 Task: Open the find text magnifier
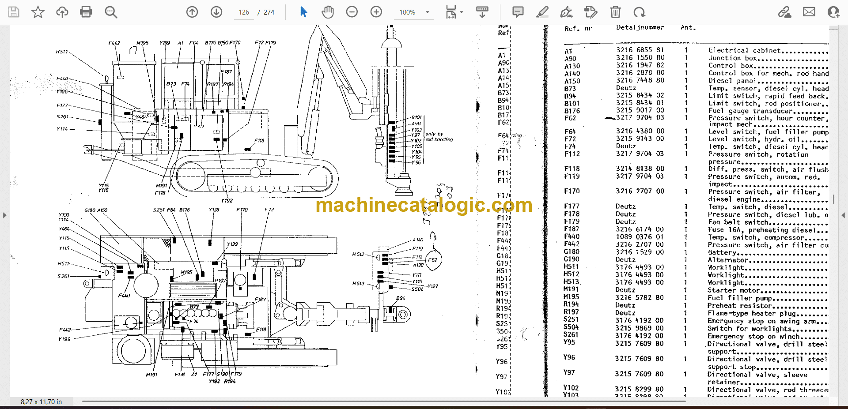pos(111,12)
